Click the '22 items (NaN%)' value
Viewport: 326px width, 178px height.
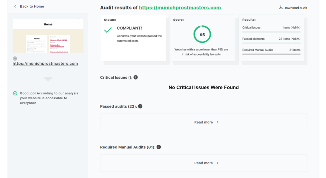coord(289,39)
